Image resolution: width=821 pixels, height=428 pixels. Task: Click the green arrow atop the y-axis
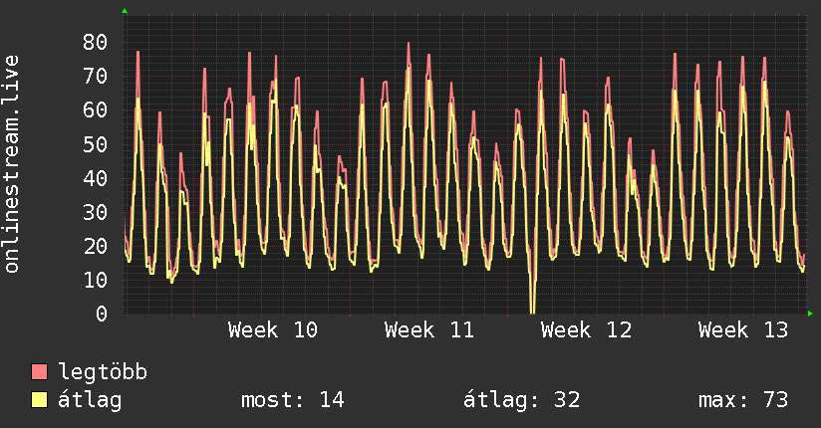click(125, 11)
